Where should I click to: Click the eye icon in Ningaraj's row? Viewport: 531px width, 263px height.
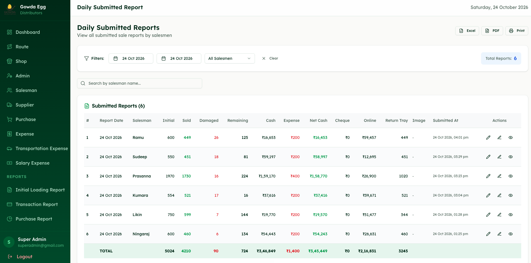(x=511, y=234)
